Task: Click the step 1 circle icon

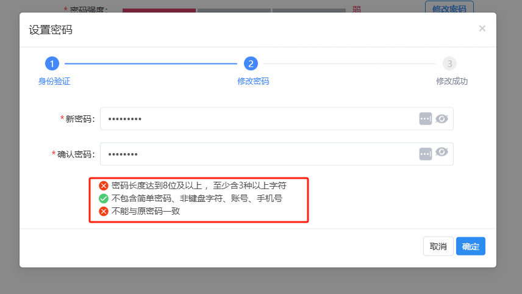Action: tap(52, 63)
